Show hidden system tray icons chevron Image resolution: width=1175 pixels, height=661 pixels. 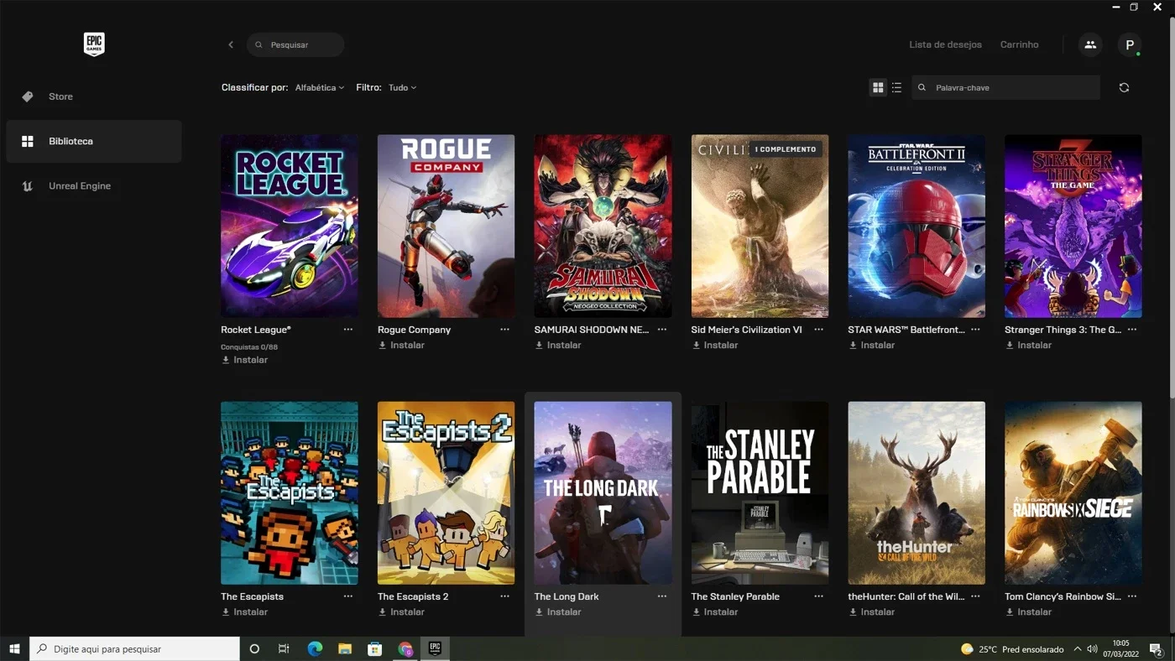[x=1077, y=649]
